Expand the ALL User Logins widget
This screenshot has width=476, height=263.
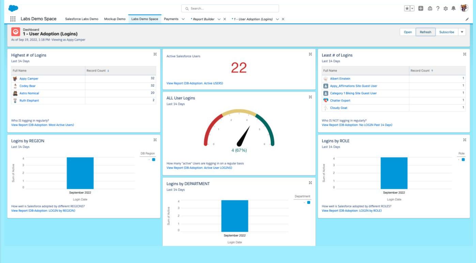click(x=310, y=97)
